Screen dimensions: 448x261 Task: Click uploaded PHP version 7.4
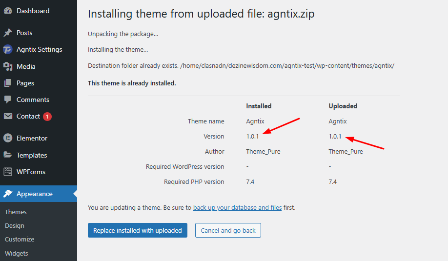click(332, 182)
